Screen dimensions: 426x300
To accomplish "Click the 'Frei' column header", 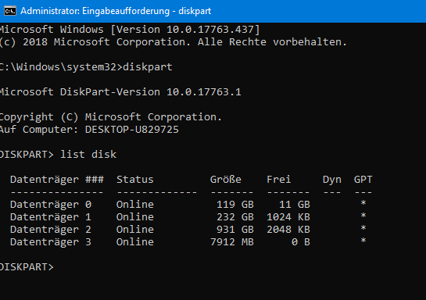I will click(x=279, y=180).
